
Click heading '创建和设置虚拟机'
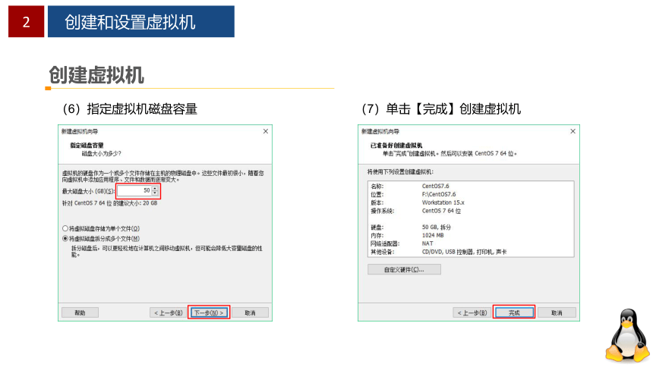pos(130,22)
